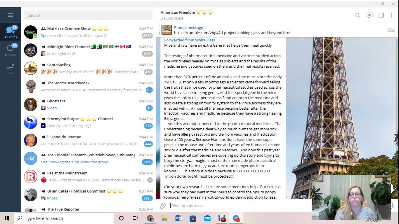This screenshot has height=224, width=399.
Task: Open the pinned message thumbnail
Action: (167, 30)
